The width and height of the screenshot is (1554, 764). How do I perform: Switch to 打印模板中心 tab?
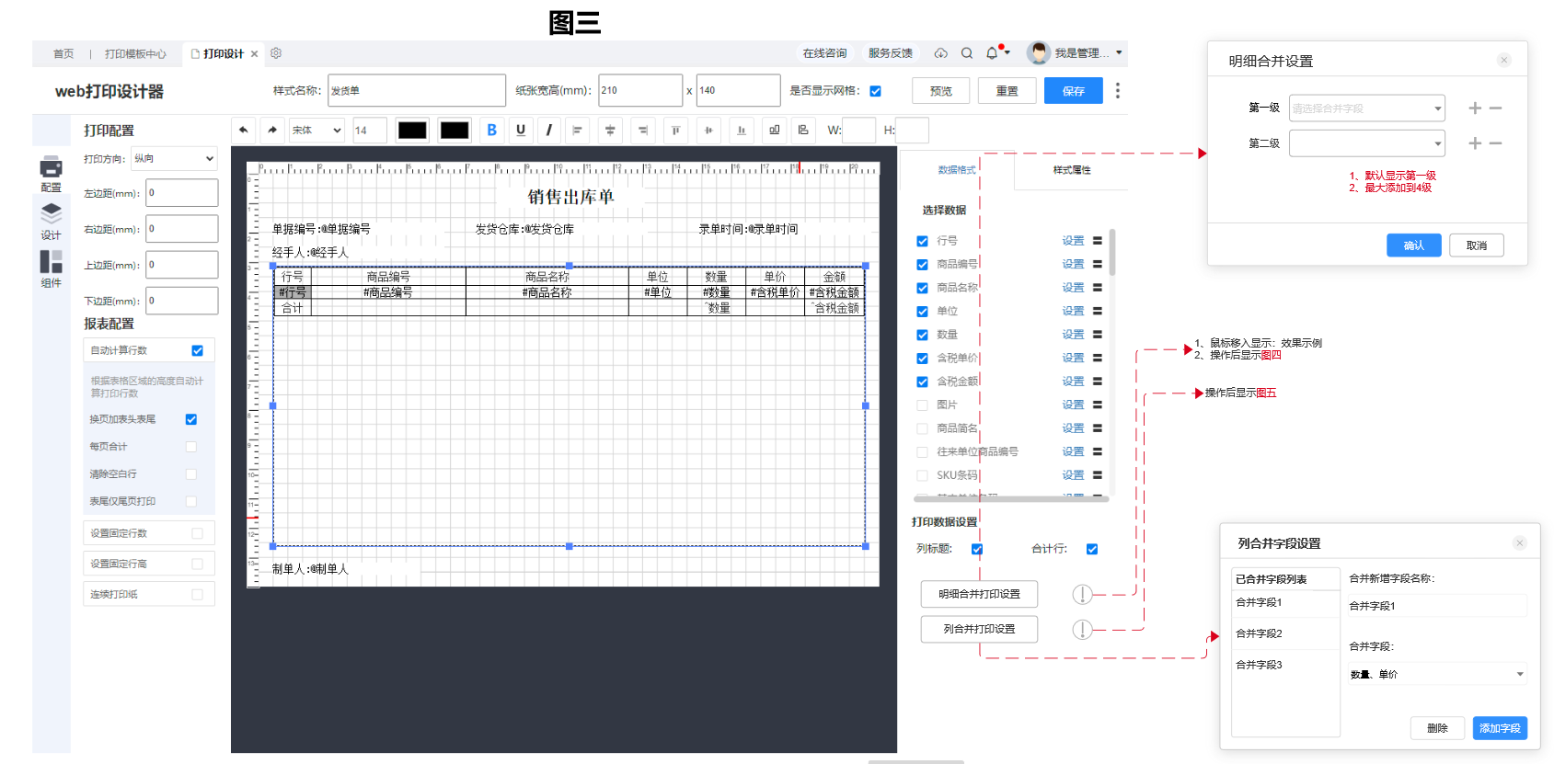(x=135, y=54)
